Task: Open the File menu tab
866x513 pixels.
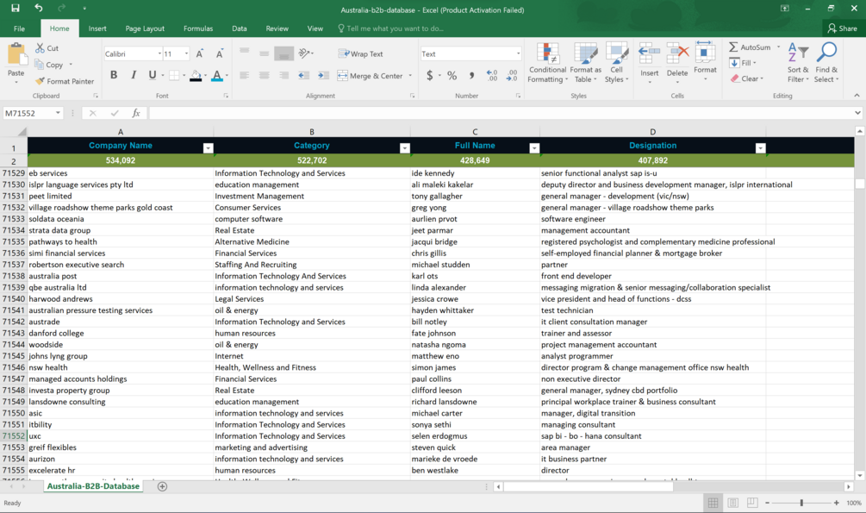Action: tap(19, 28)
